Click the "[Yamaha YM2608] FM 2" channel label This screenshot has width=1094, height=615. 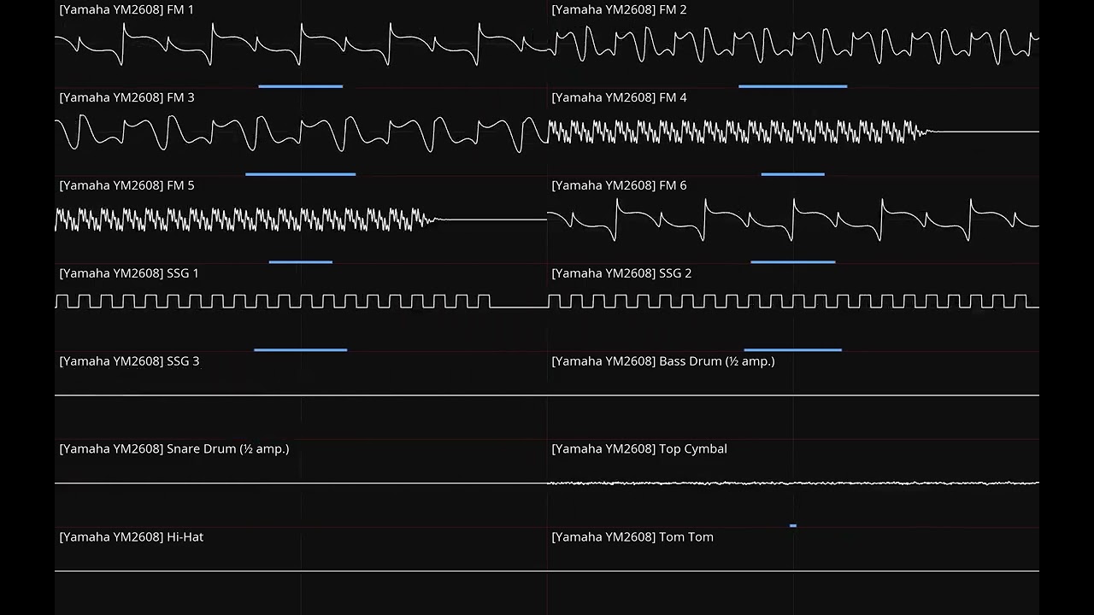point(619,10)
